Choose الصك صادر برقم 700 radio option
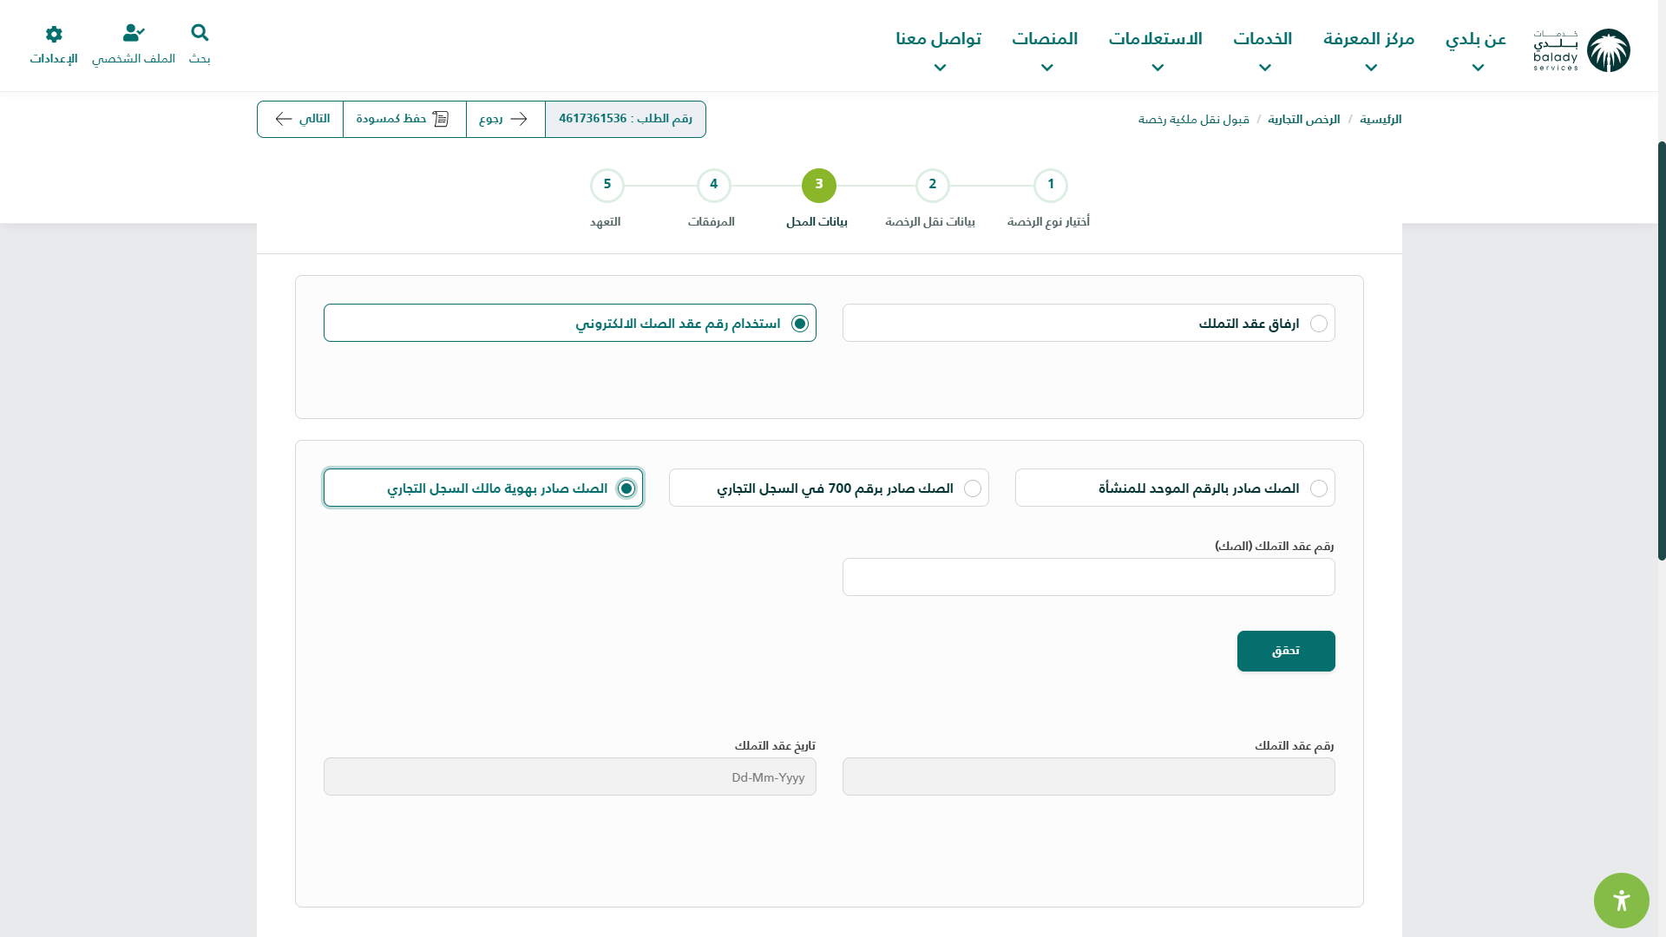The width and height of the screenshot is (1666, 937). 973,488
